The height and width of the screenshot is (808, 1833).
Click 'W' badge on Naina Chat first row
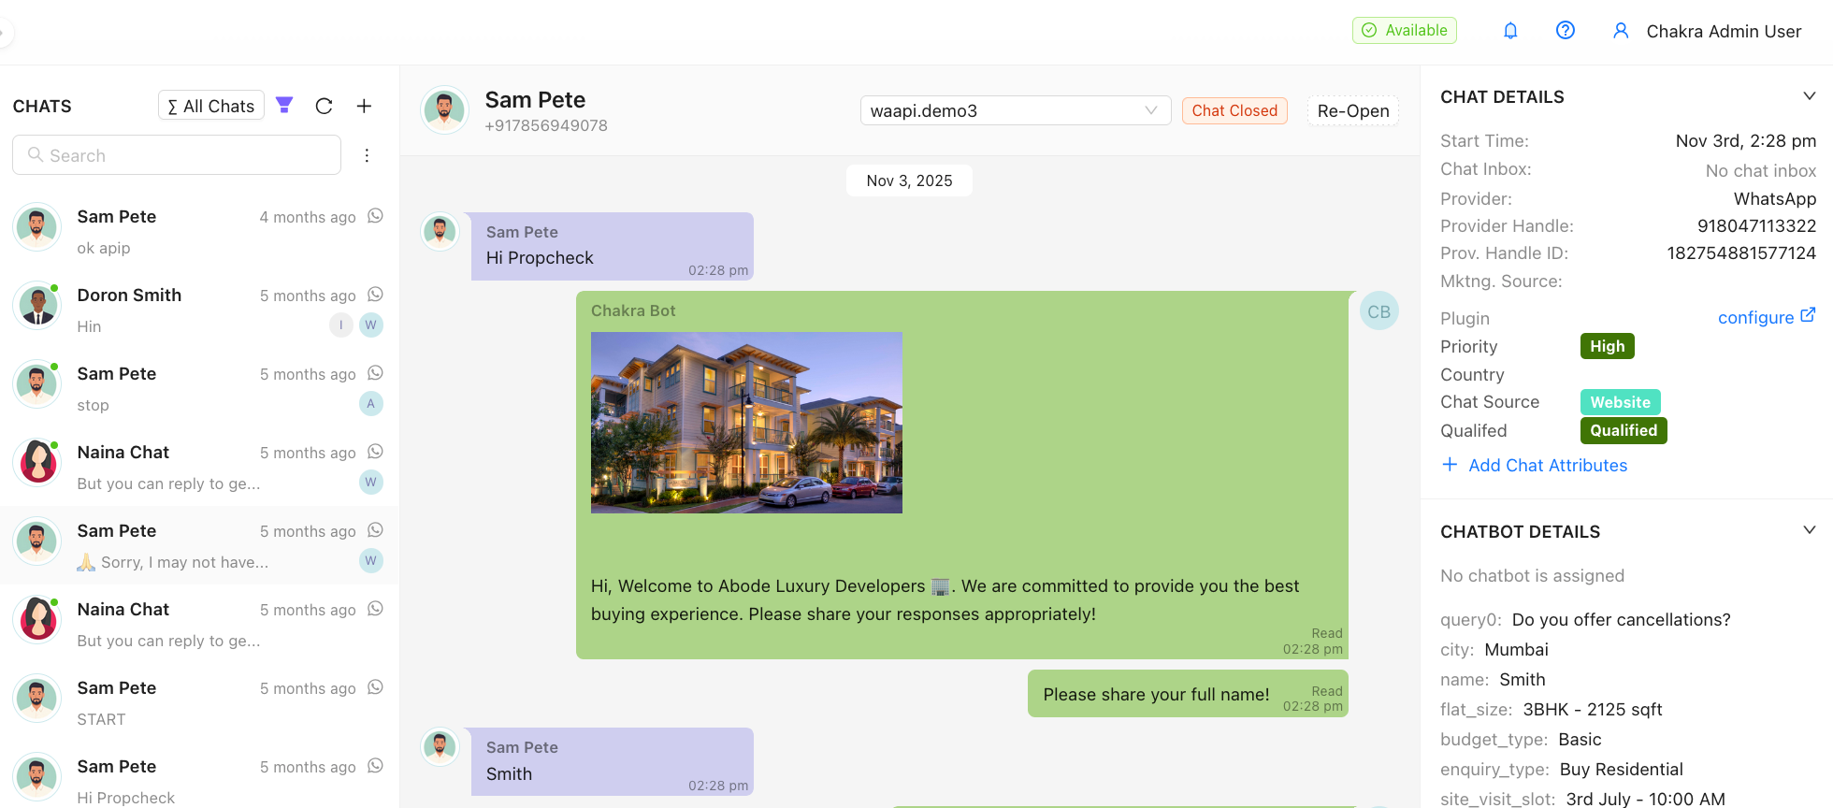point(371,482)
